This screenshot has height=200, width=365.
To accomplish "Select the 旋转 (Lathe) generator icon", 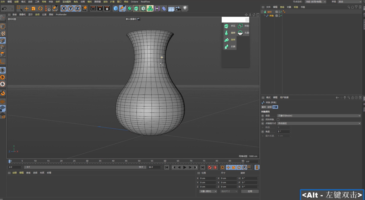I will (226, 33).
